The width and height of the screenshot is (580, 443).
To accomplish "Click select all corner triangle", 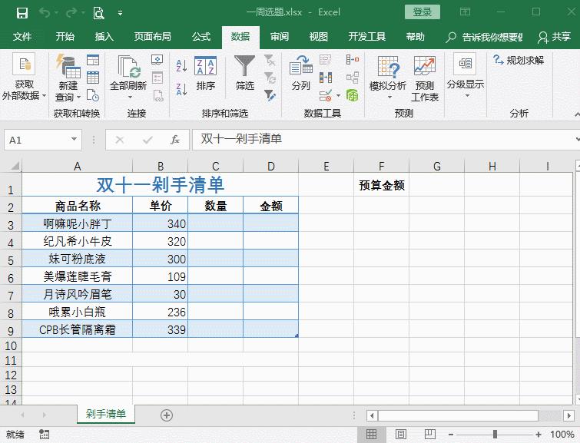I will tap(14, 166).
